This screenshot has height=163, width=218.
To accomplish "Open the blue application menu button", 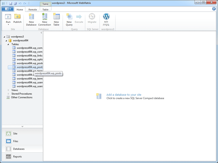I will pyautogui.click(x=8, y=9).
